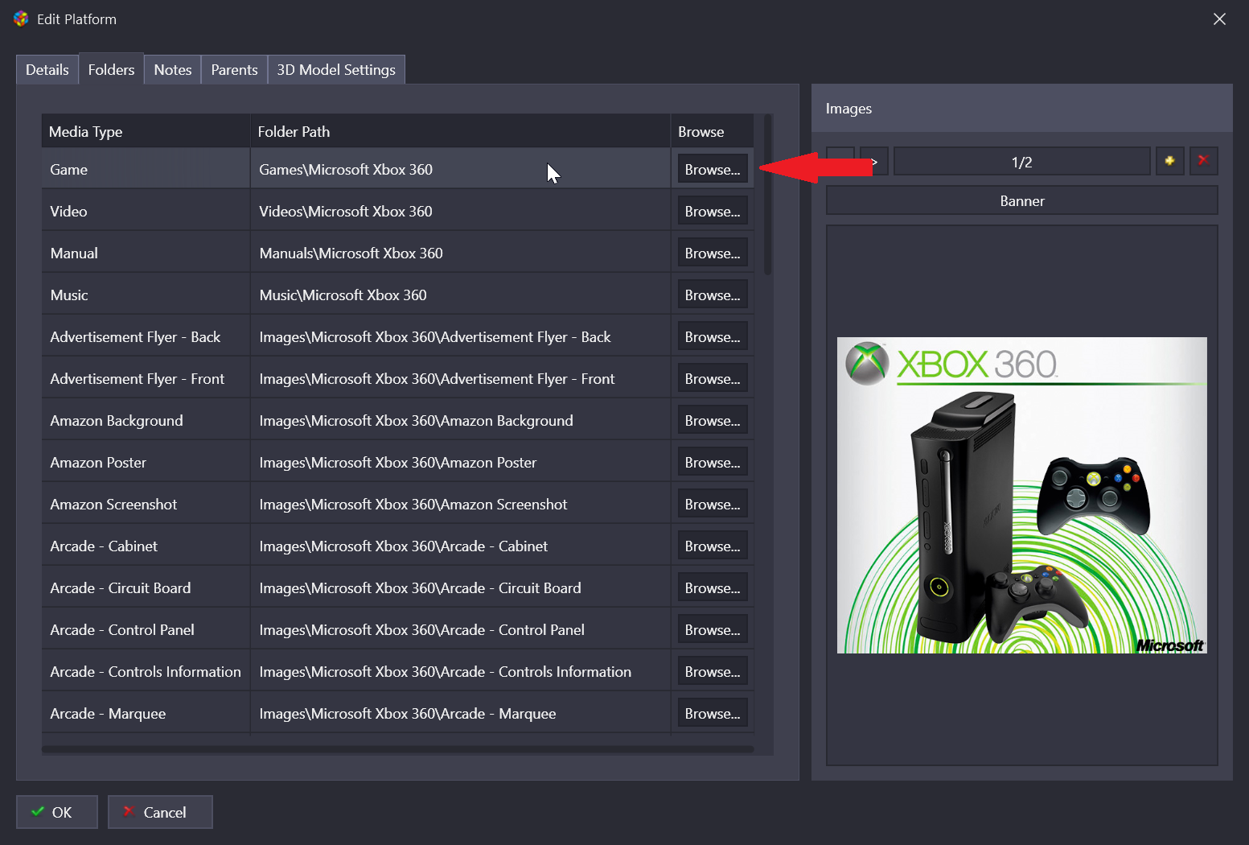Confirm changes with the OK button
Image resolution: width=1249 pixels, height=845 pixels.
point(57,812)
